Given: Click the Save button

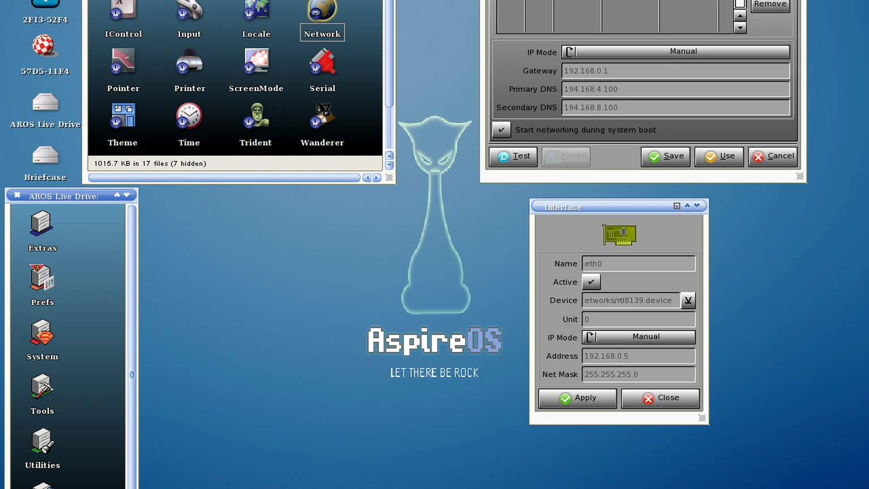Looking at the screenshot, I should point(666,156).
